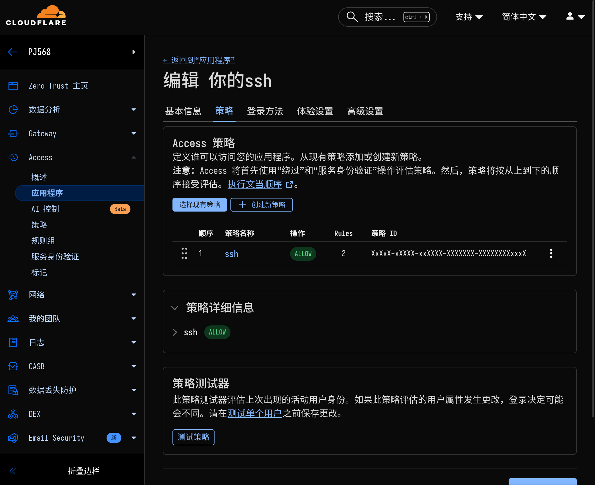The width and height of the screenshot is (595, 485).
Task: Open the kebab menu on the ssh policy row
Action: click(551, 254)
